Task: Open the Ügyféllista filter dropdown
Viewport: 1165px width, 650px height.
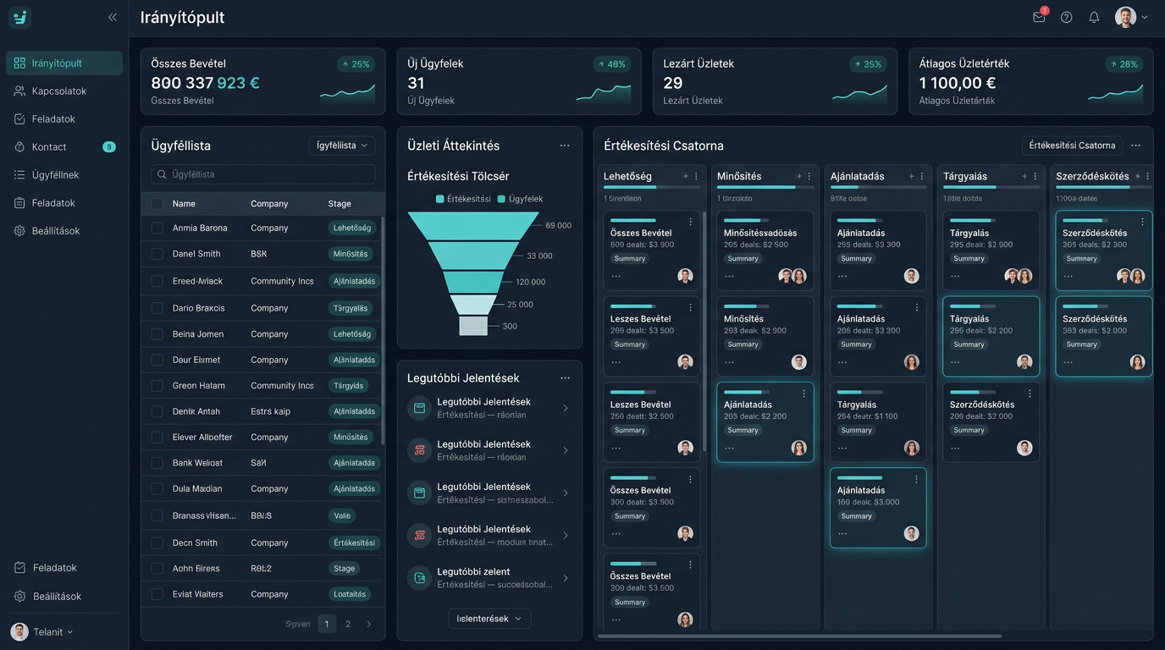Action: 342,146
